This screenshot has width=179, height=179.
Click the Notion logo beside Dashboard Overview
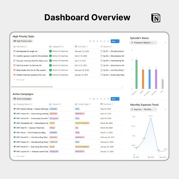156,18
